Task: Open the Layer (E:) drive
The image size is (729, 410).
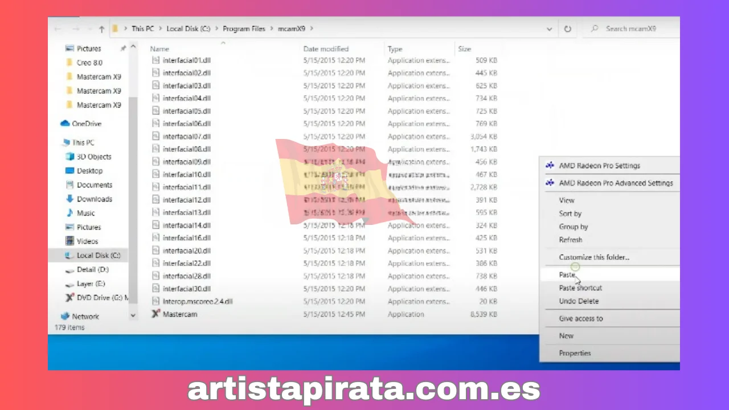Action: coord(85,284)
